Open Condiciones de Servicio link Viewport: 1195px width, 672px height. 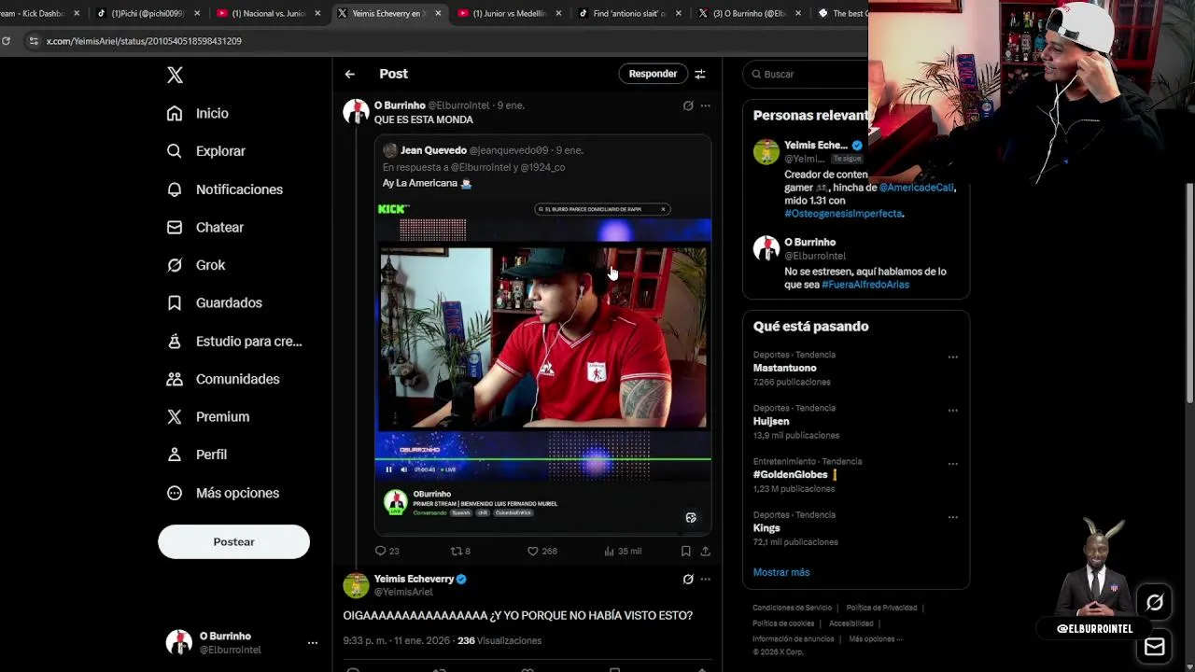point(792,608)
